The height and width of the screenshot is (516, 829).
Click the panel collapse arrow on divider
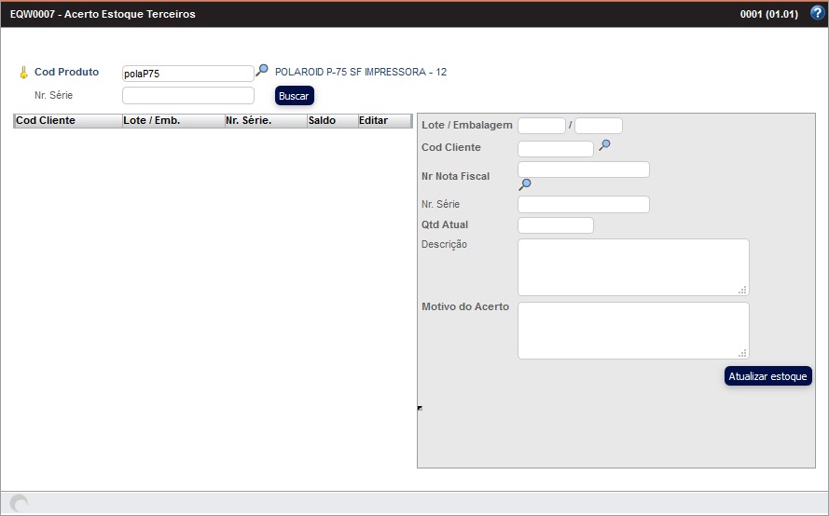[420, 408]
